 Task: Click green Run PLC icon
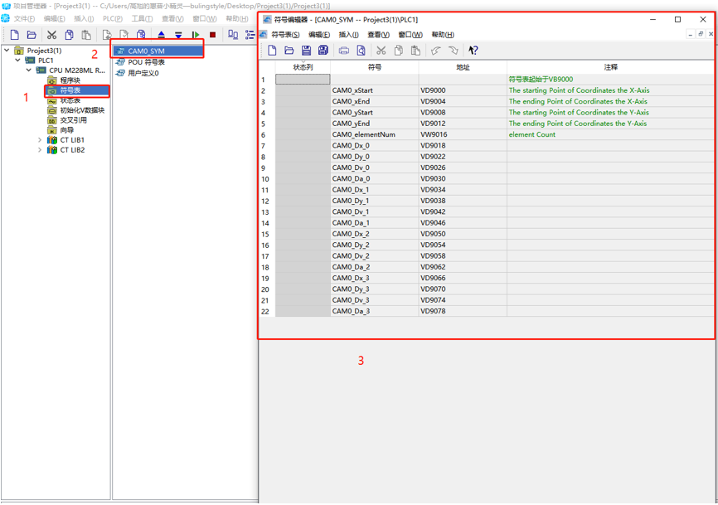196,35
